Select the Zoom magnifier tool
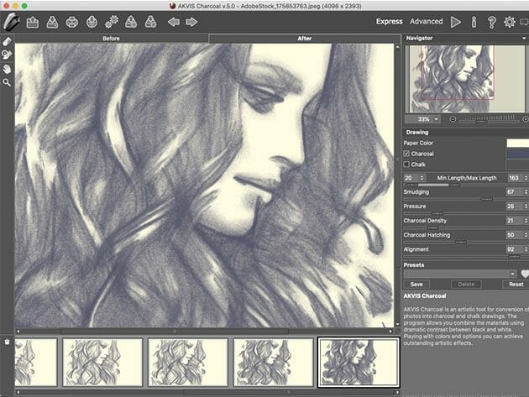 (7, 82)
